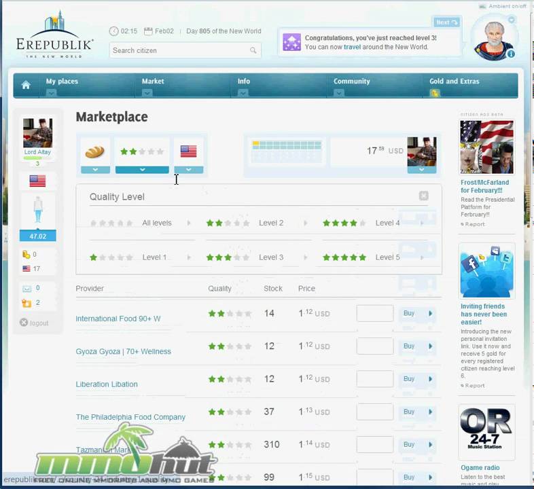Click the calendar date icon
This screenshot has height=489, width=534.
pos(148,31)
